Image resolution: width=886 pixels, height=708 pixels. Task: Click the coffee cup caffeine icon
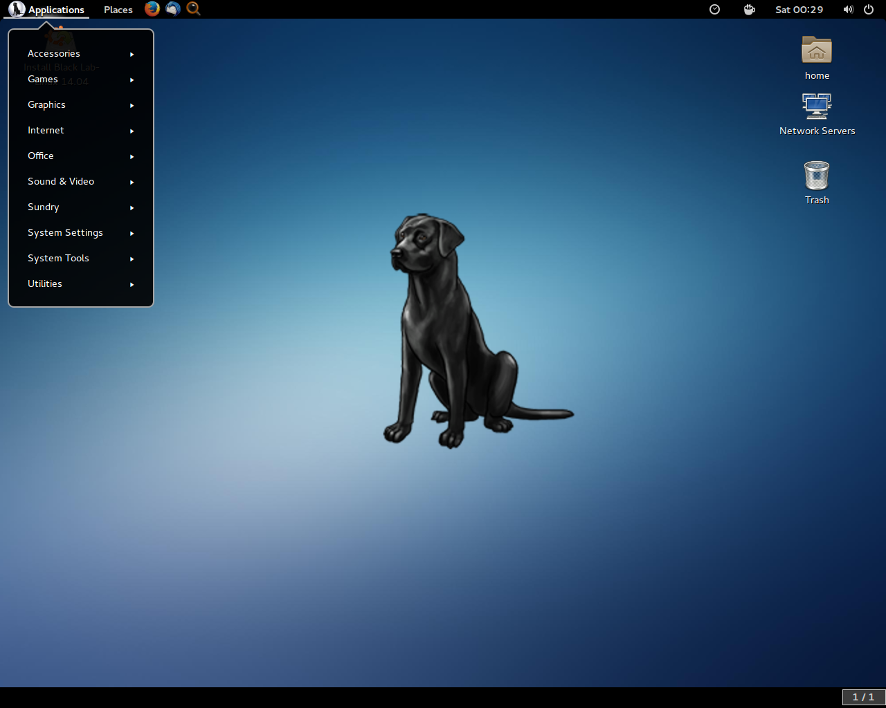click(x=749, y=10)
